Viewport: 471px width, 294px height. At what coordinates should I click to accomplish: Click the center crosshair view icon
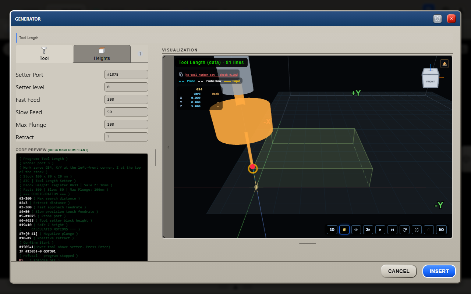click(429, 230)
